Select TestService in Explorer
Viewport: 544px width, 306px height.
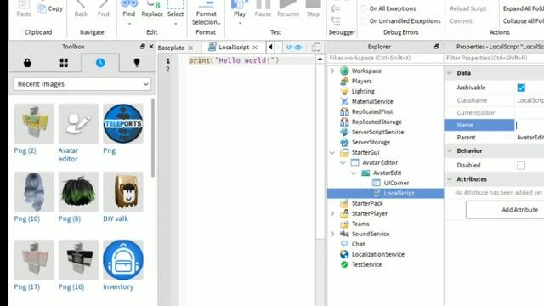(x=366, y=264)
